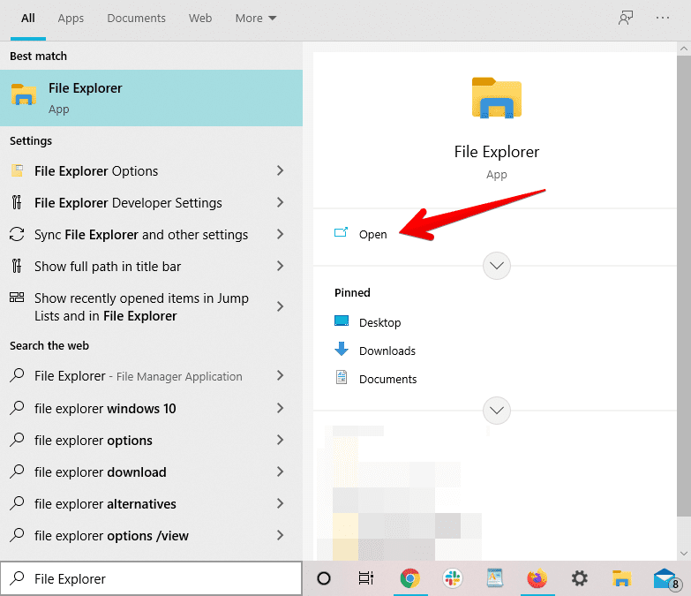Click the Cortana circle in the taskbar
This screenshot has height=596, width=691.
(324, 578)
